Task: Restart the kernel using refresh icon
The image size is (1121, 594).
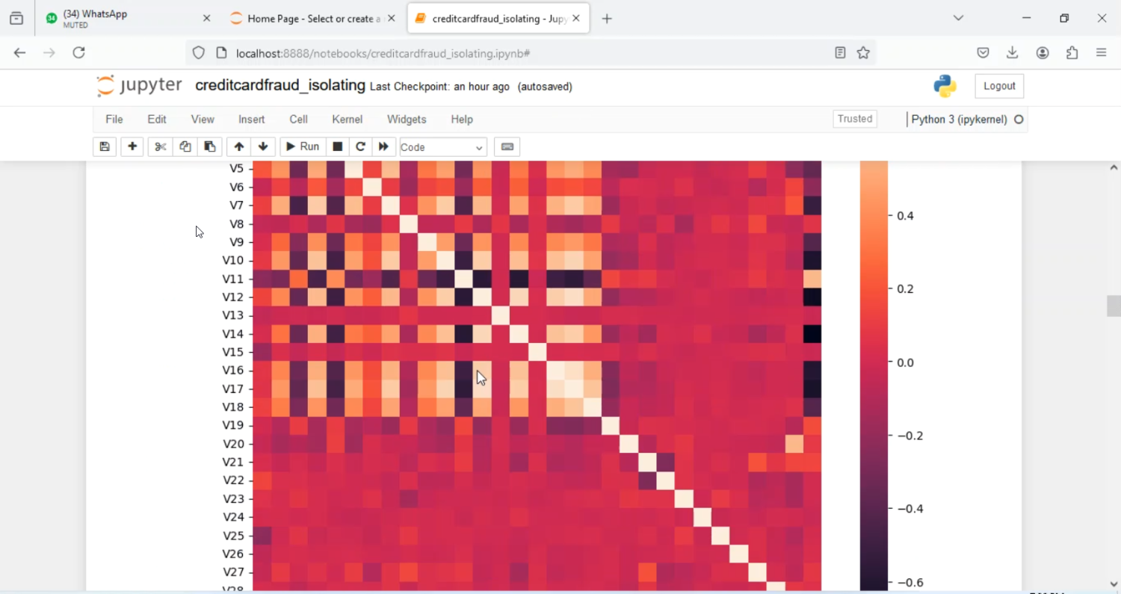Action: [x=360, y=146]
